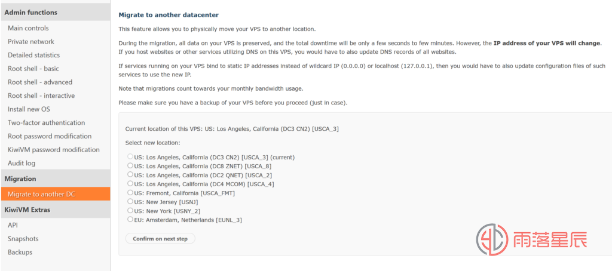Select EU: Amsterdam, Netherlands radio button
Image resolution: width=612 pixels, height=271 pixels.
click(130, 220)
